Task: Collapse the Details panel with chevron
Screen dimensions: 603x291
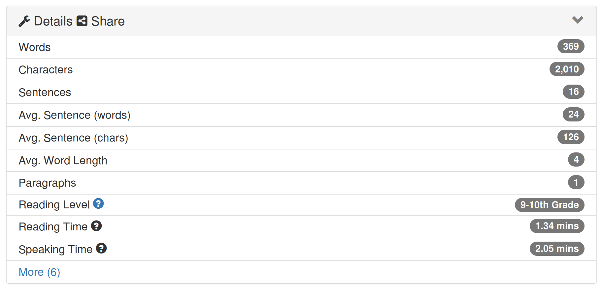Action: [578, 20]
